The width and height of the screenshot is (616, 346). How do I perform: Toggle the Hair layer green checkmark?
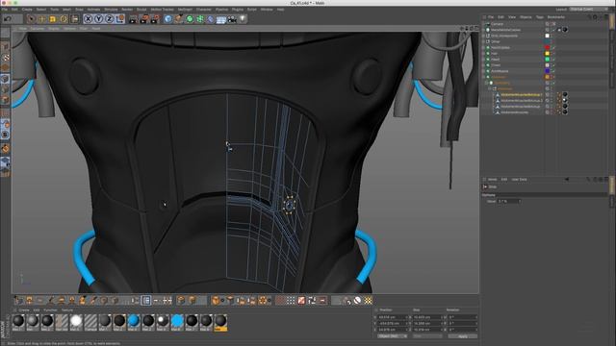(554, 54)
